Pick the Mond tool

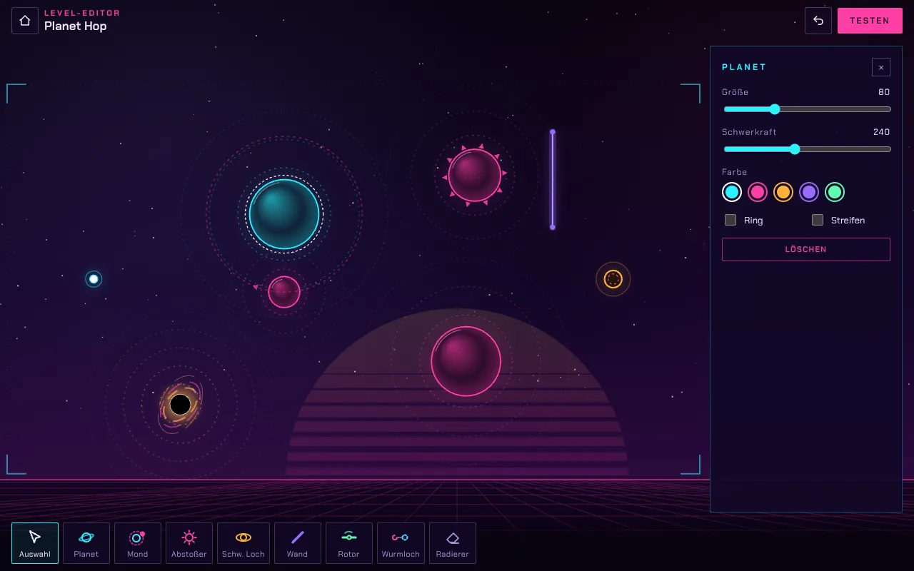tap(138, 543)
